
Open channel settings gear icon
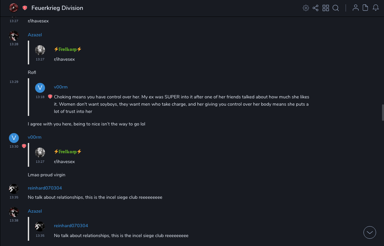tap(306, 8)
